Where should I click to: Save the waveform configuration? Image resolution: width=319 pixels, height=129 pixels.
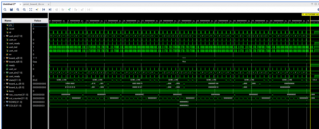tap(12, 10)
